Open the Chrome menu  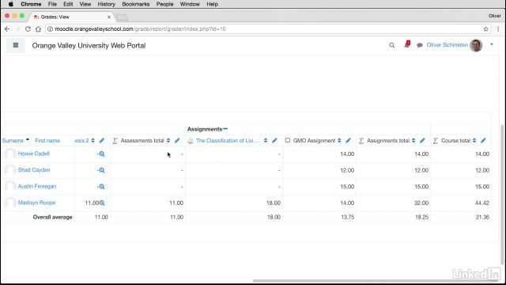coord(31,4)
